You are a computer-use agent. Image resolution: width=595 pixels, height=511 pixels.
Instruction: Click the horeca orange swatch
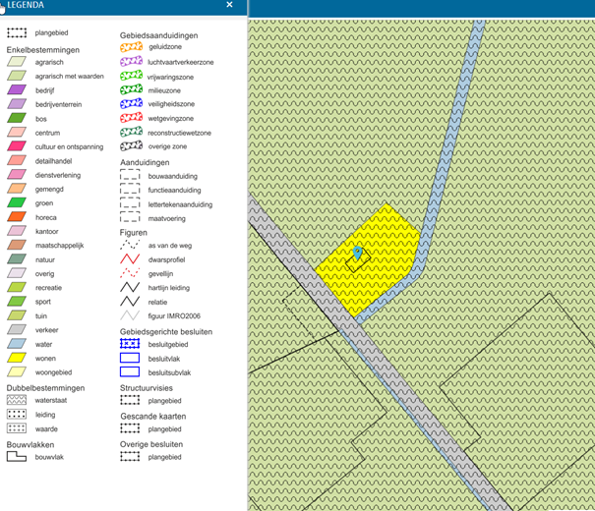click(17, 217)
